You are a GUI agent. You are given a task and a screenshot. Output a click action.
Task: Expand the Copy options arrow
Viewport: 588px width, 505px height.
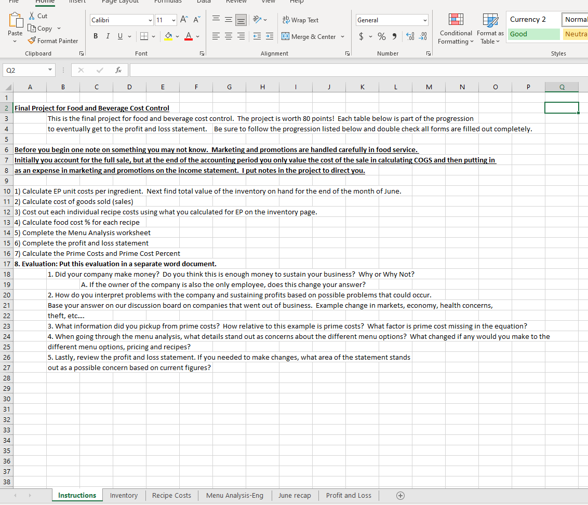point(59,28)
